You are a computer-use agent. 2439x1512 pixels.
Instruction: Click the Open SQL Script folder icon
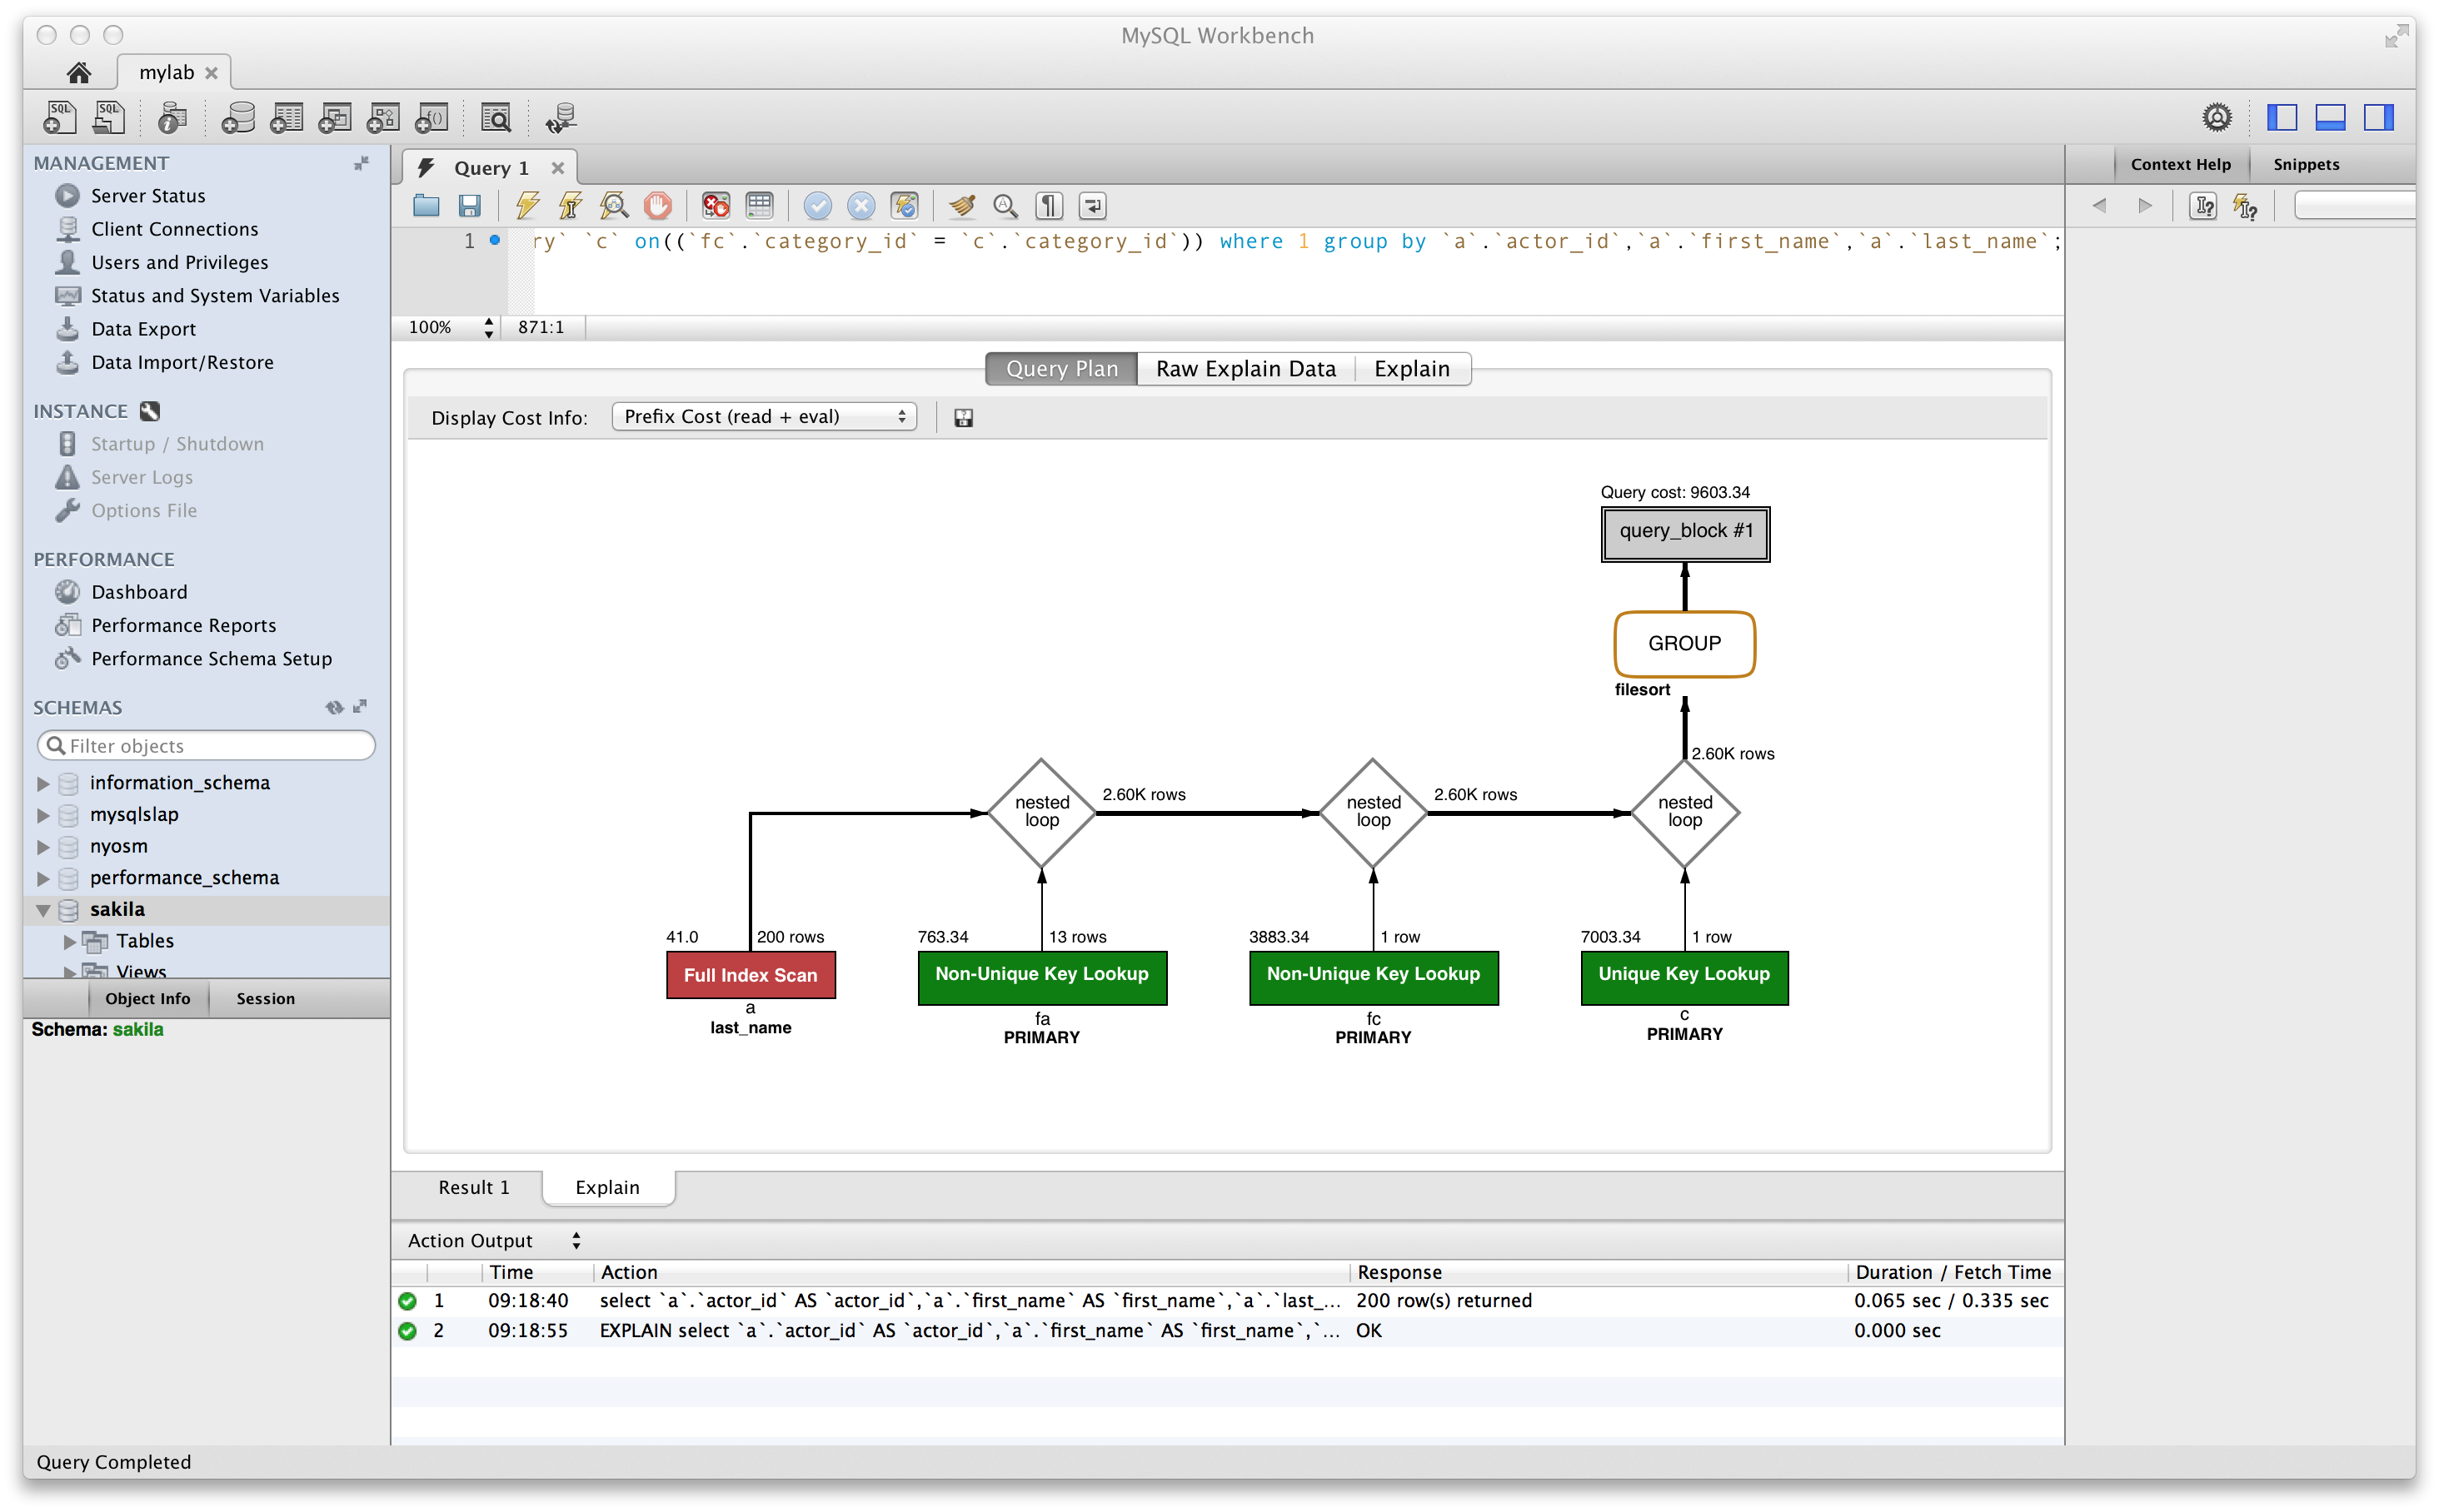click(x=426, y=206)
